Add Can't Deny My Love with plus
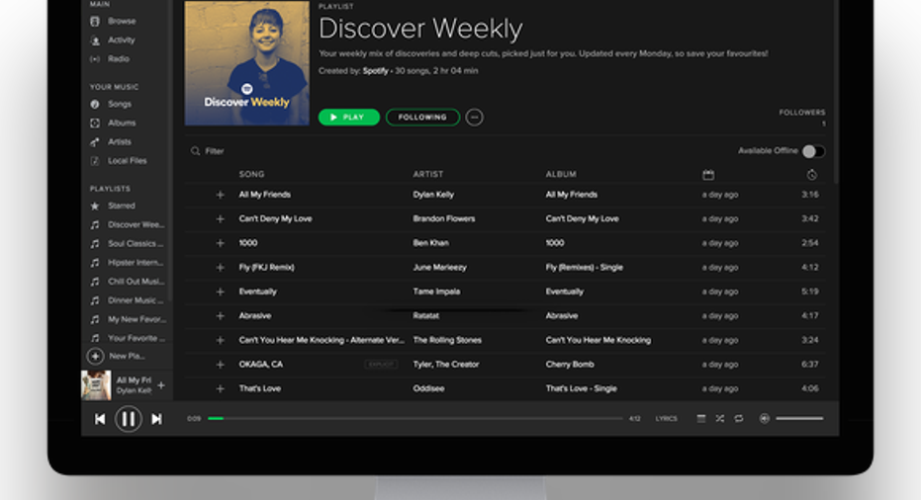This screenshot has width=921, height=500. coord(221,219)
